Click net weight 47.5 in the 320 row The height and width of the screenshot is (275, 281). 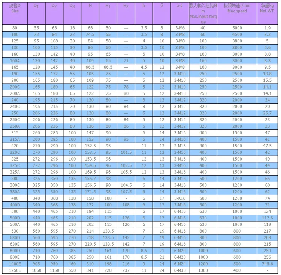click(x=267, y=146)
